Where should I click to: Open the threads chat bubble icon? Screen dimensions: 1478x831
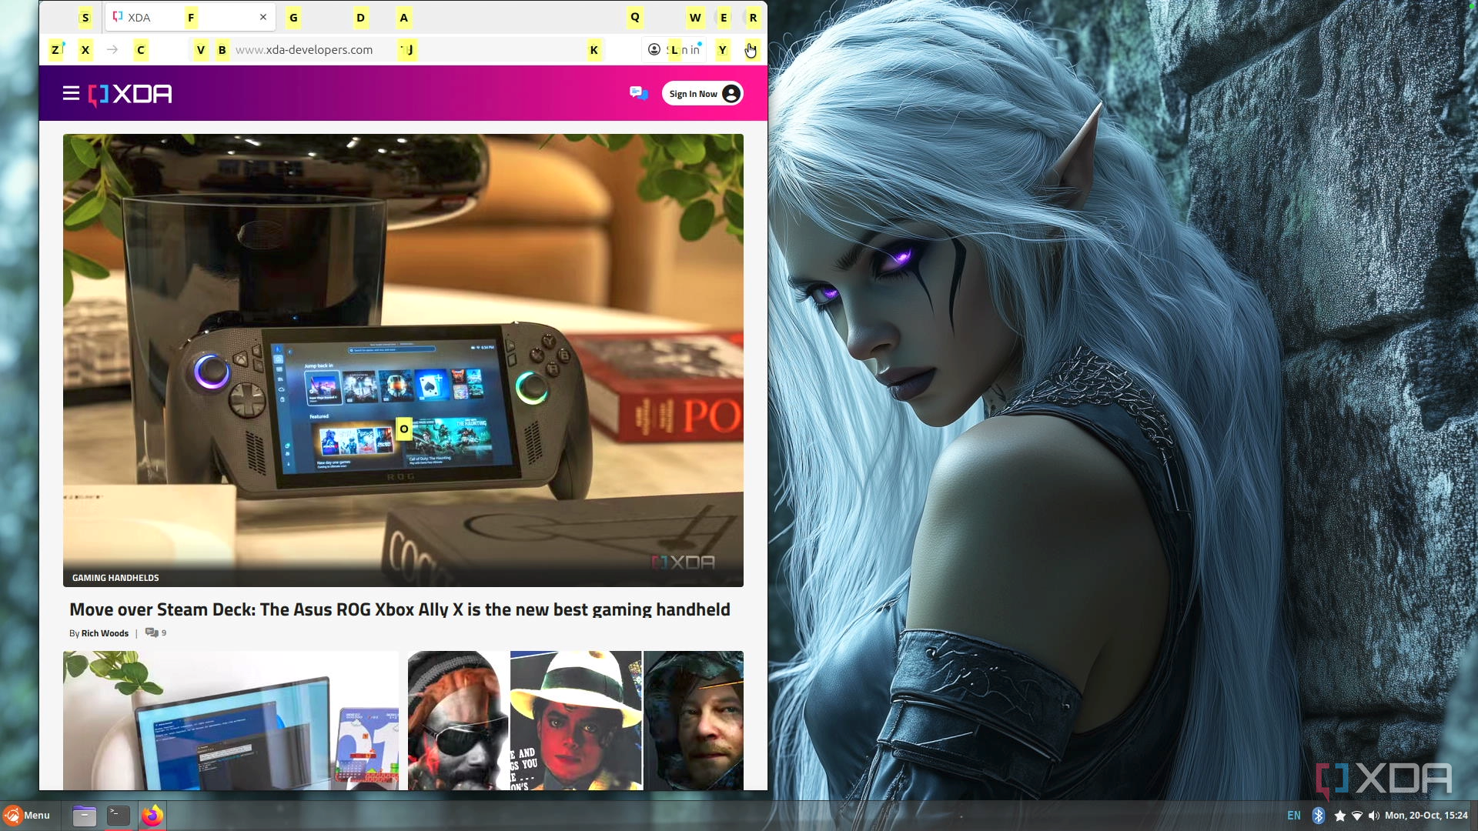click(638, 93)
